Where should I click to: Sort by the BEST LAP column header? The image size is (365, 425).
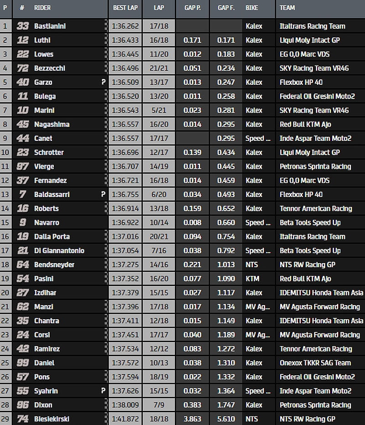coord(125,8)
